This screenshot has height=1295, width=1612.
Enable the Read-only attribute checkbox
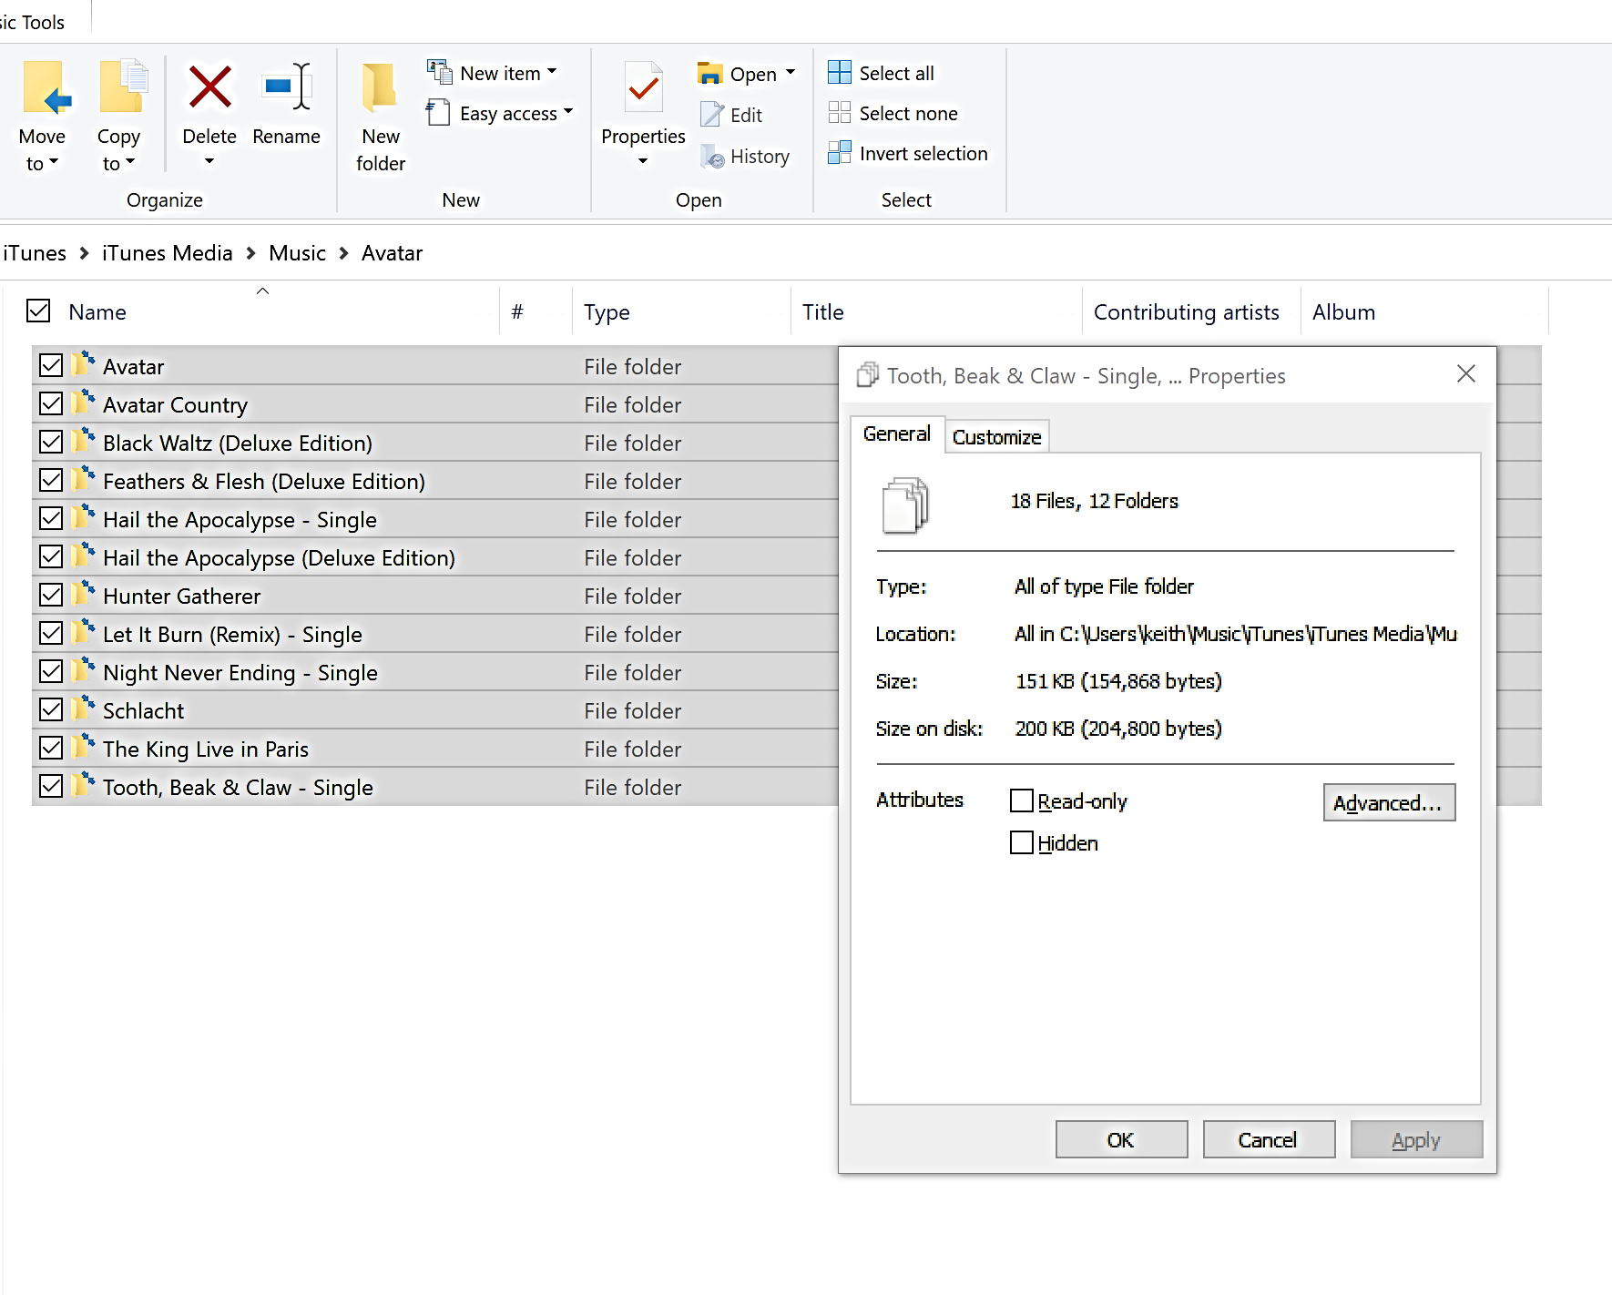1022,800
